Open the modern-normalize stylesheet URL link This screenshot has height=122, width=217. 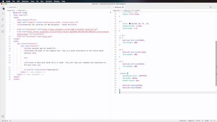[69, 29]
